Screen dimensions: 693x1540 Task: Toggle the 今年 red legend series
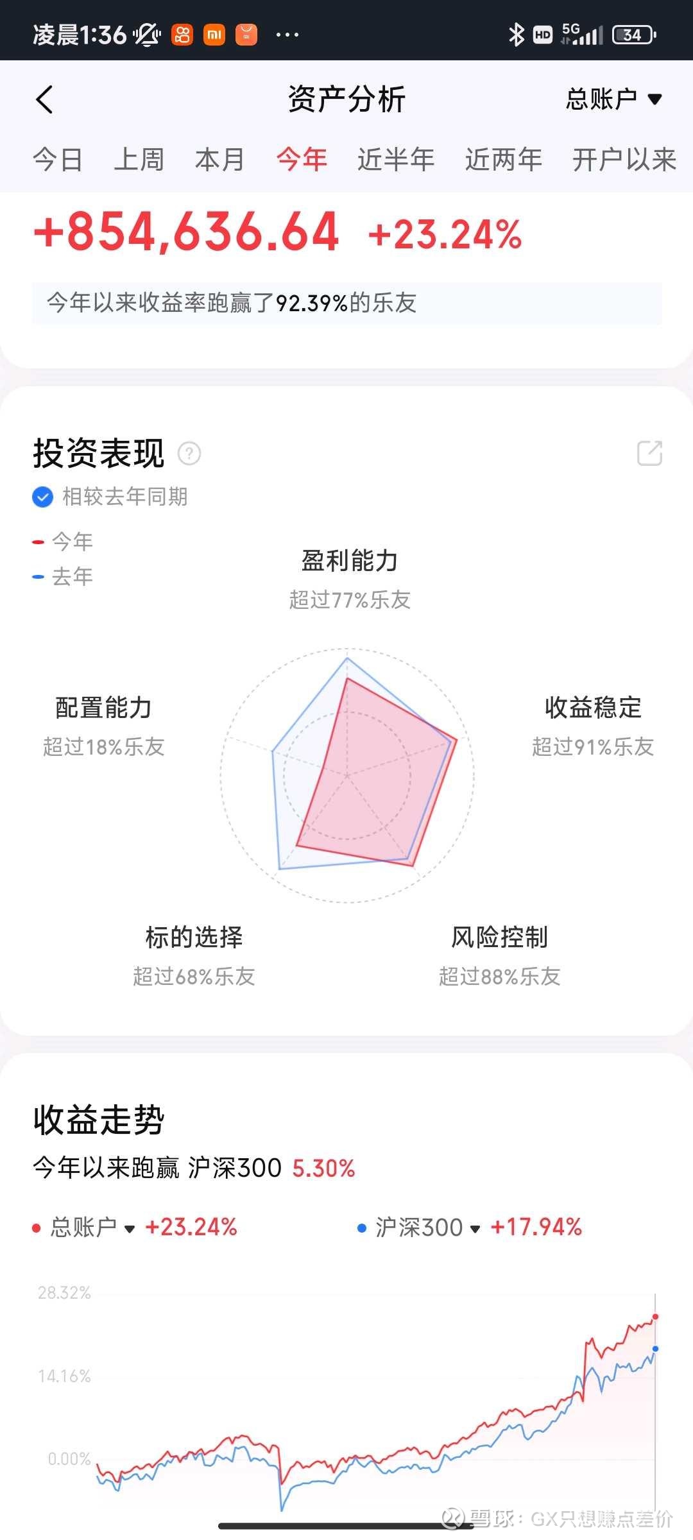coord(64,542)
